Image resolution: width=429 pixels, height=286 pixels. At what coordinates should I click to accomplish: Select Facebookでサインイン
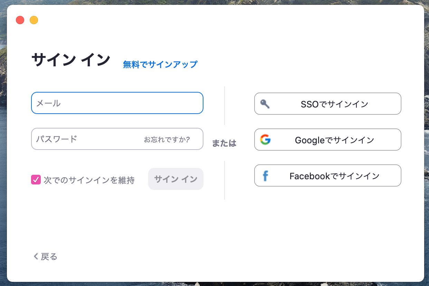pos(328,175)
